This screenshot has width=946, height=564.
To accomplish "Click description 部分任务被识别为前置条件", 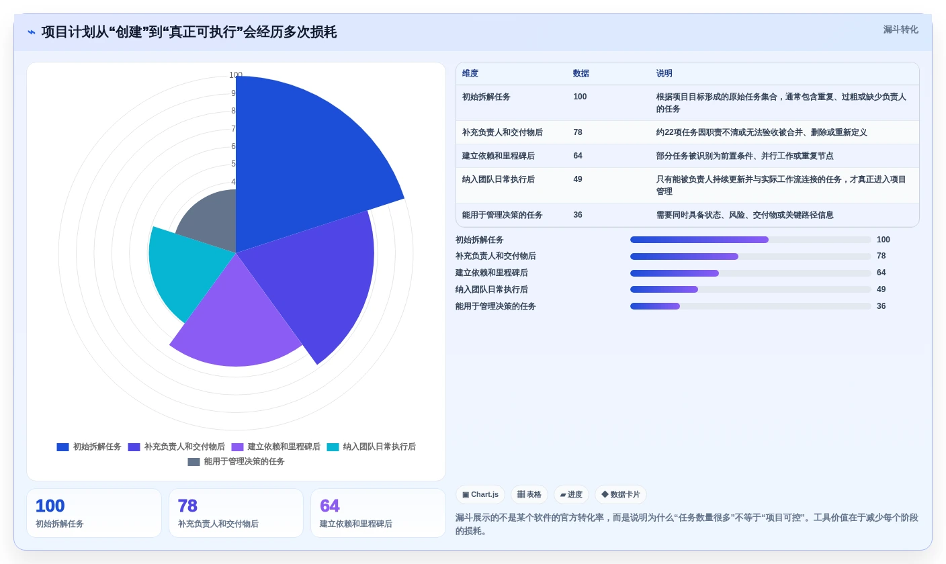I will pyautogui.click(x=744, y=156).
